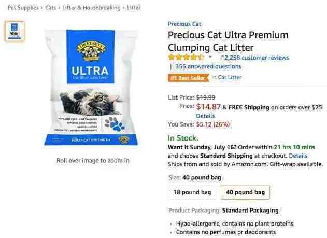Open 12,258 customer reviews link
327x238 pixels.
coord(255,58)
